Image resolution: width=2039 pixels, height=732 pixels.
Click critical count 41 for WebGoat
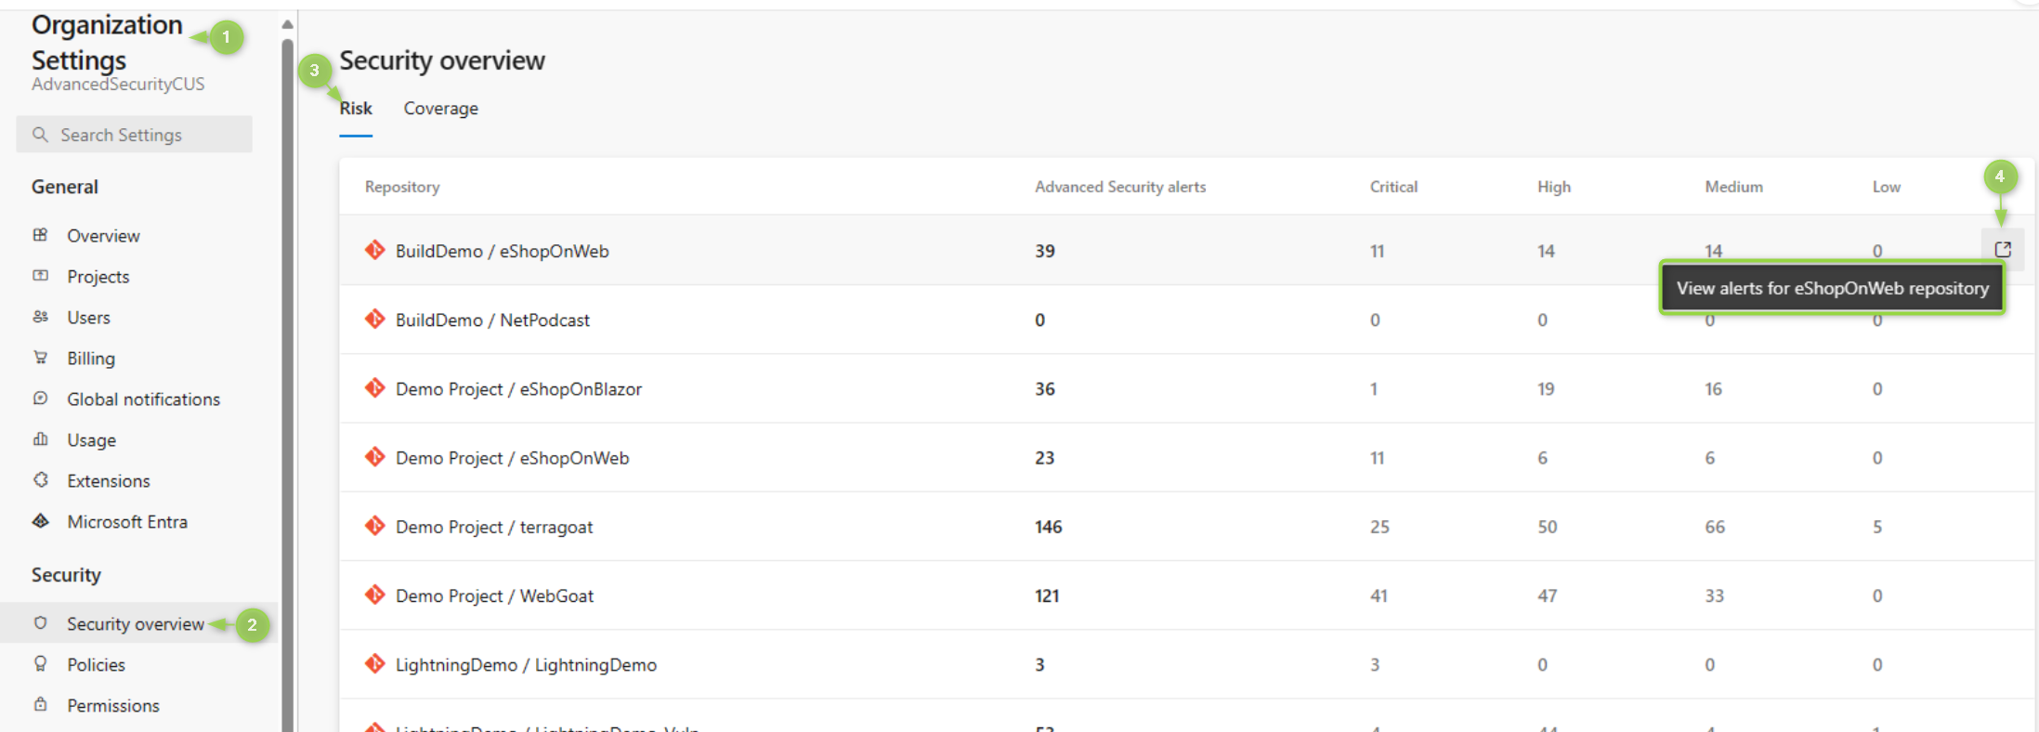1379,595
